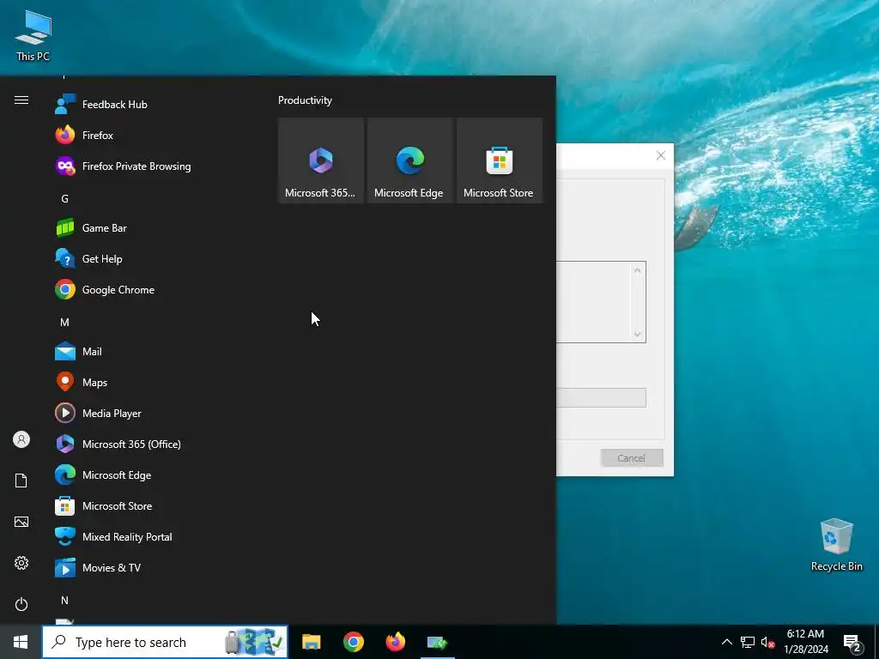Screen dimensions: 879x659
Task: Click the Productivity group title
Action: [305, 100]
